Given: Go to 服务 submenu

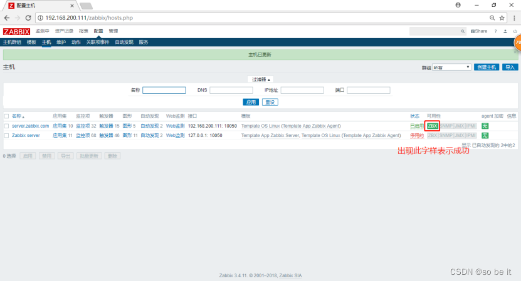Looking at the screenshot, I should (143, 42).
